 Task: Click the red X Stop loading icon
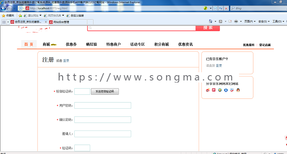pos(226,8)
